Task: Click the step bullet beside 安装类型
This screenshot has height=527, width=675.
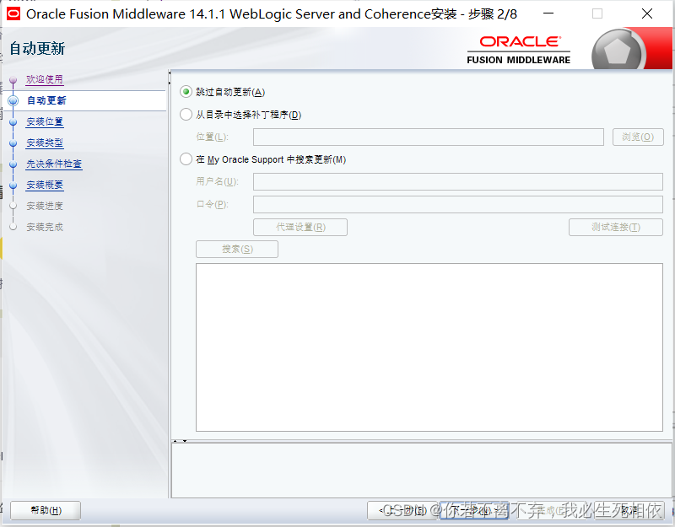Action: click(13, 143)
